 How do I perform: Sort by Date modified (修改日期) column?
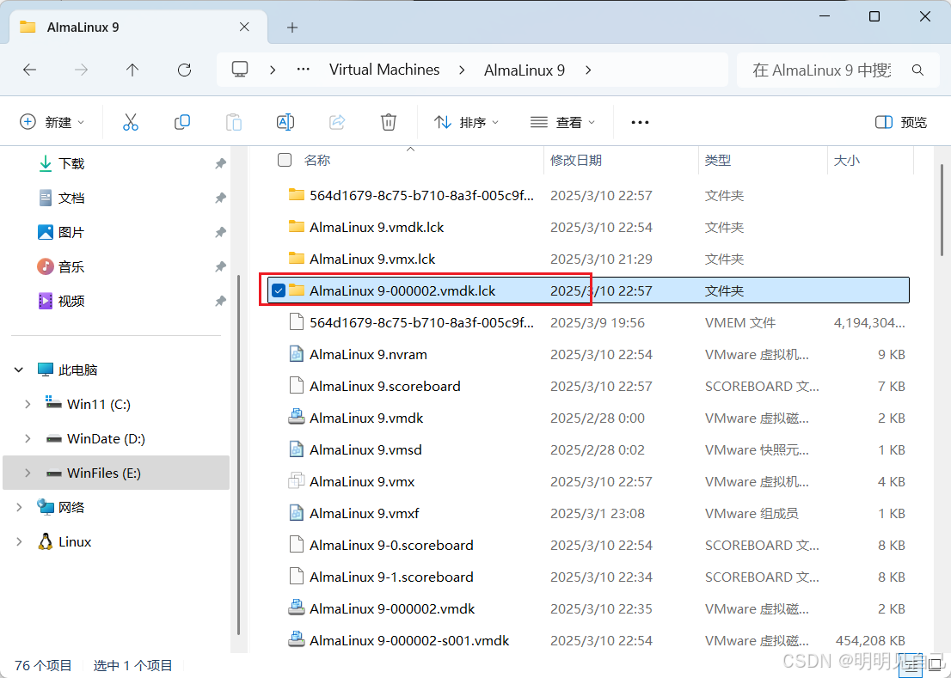click(x=575, y=160)
